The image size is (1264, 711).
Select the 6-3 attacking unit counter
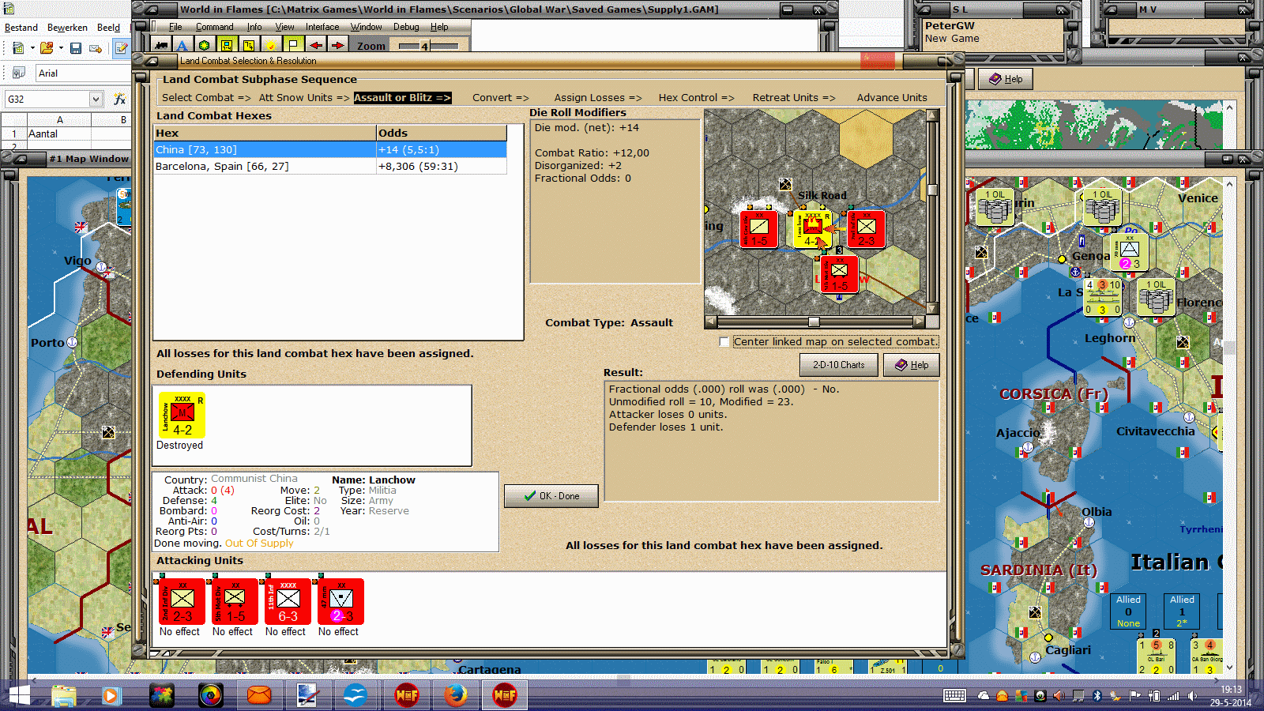288,602
